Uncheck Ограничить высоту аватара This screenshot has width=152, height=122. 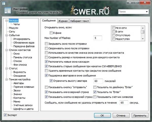pos(51,81)
